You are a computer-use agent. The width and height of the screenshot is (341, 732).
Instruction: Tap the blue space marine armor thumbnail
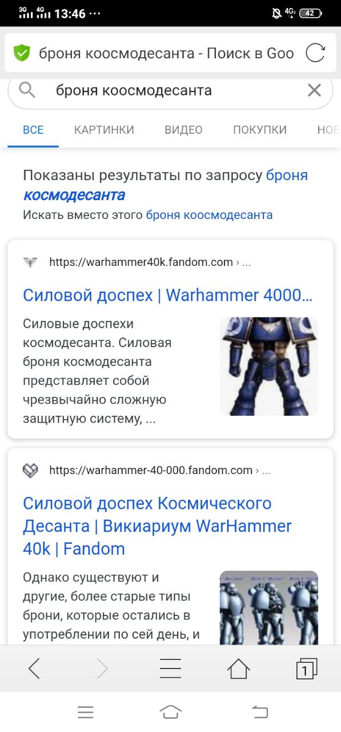[269, 366]
